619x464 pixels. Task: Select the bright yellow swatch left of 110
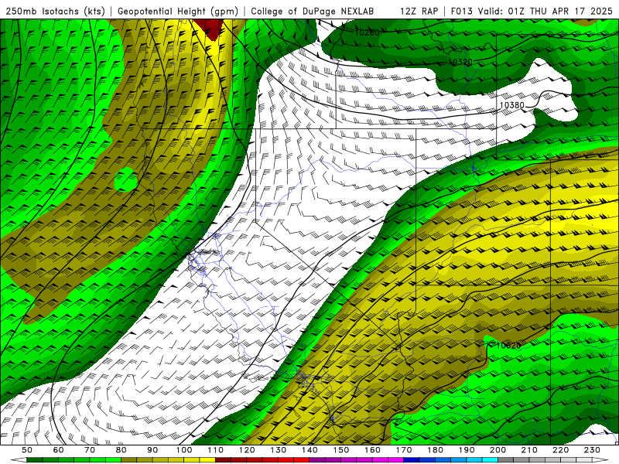tap(207, 460)
